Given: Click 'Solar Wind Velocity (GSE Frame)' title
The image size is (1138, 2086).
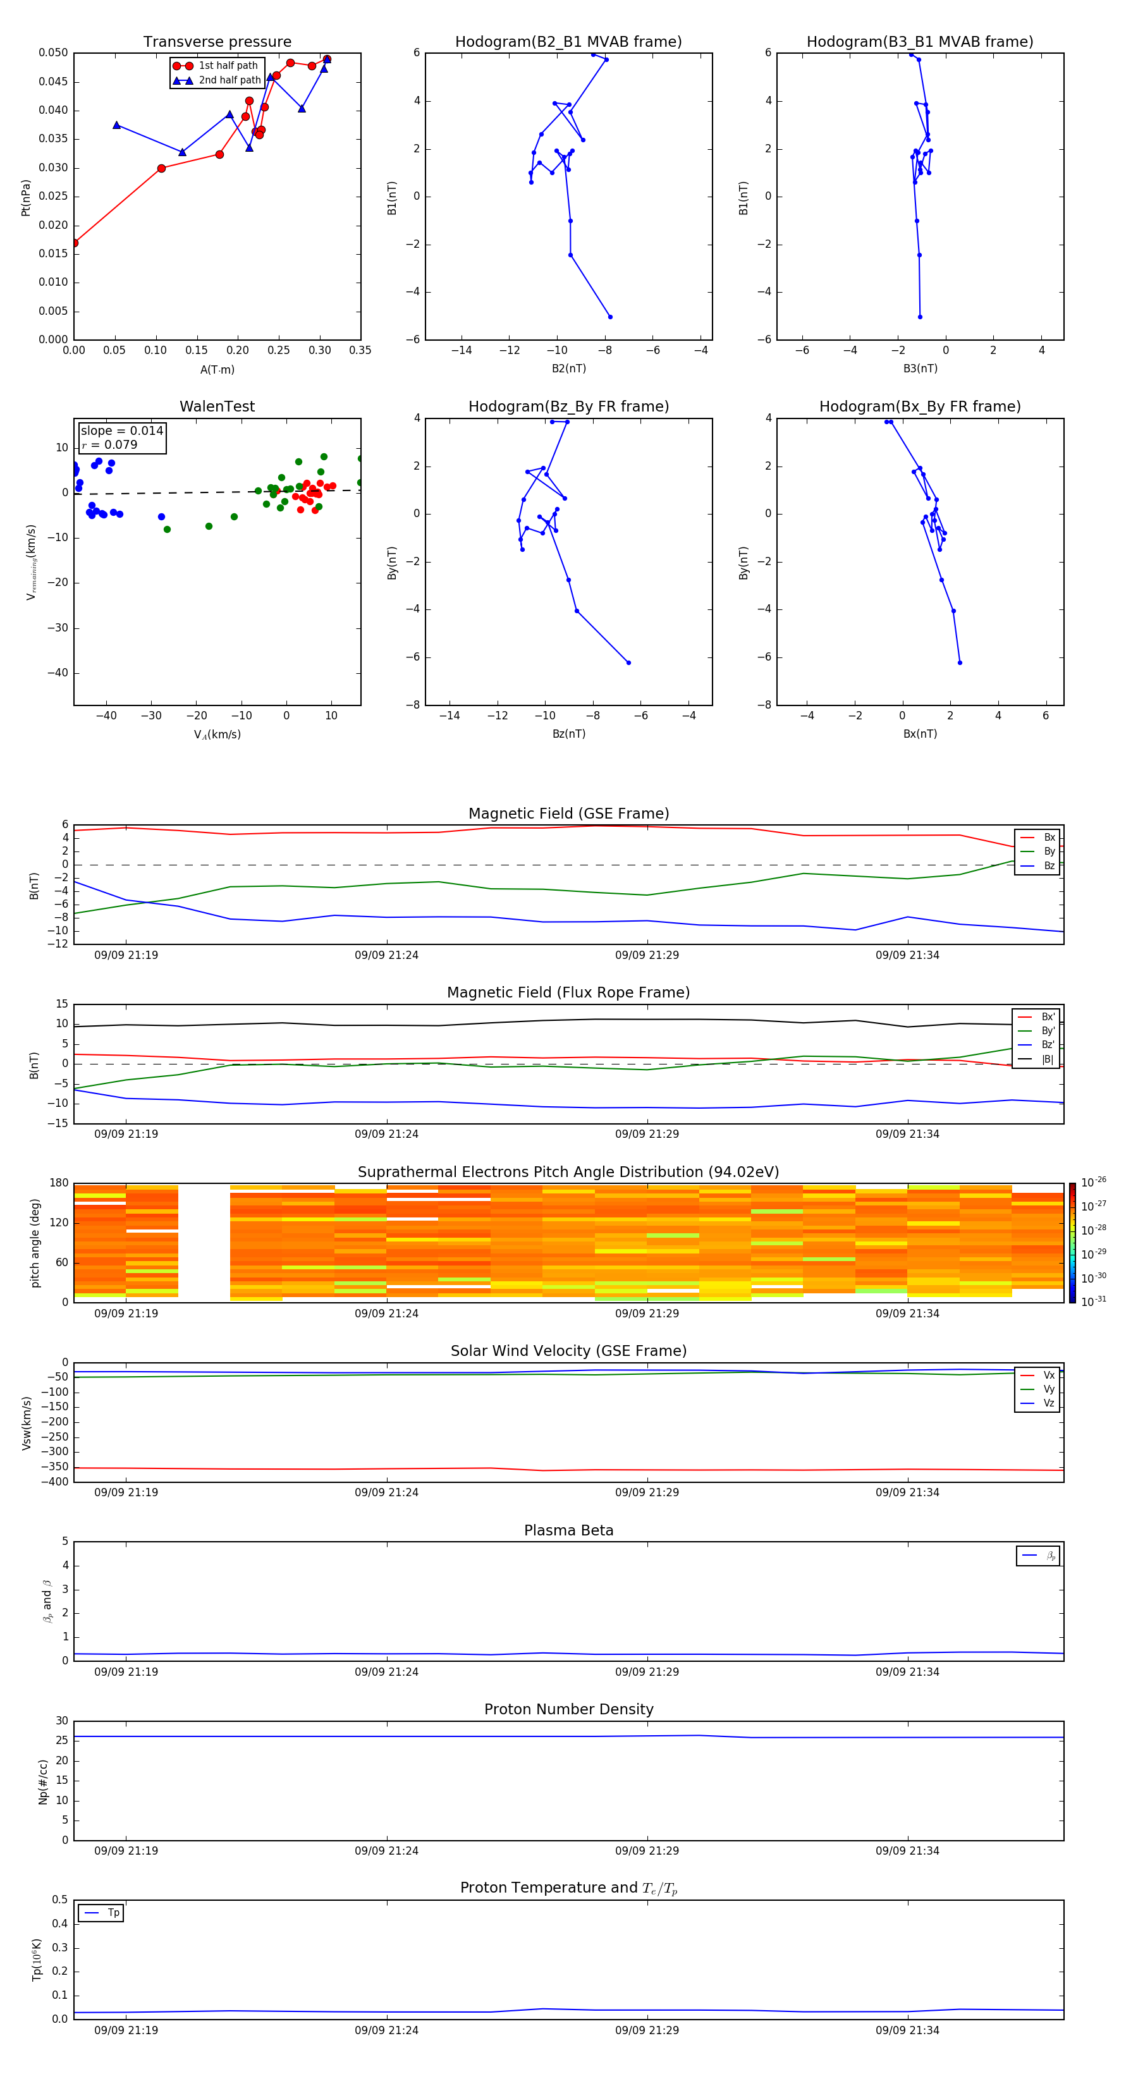Looking at the screenshot, I should (568, 1351).
